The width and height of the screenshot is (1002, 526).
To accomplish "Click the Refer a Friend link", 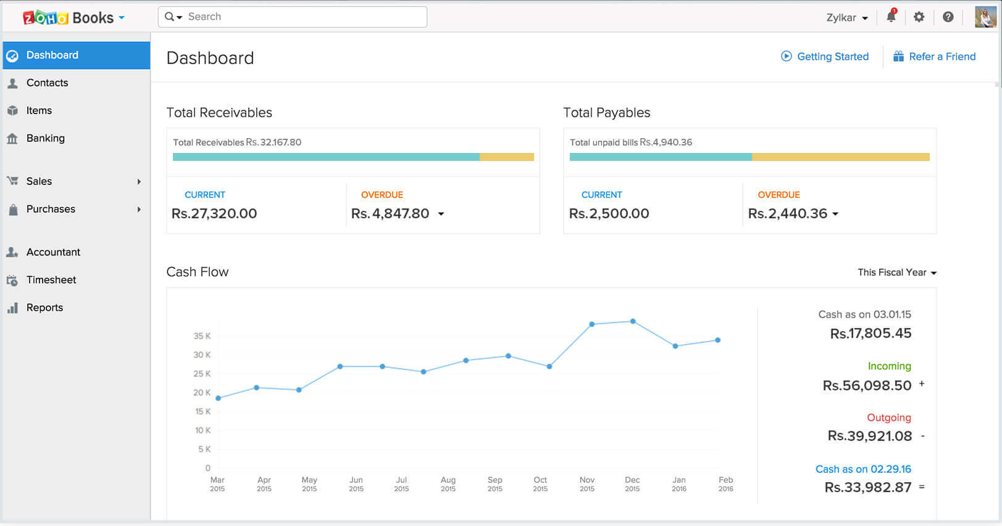I will [934, 57].
